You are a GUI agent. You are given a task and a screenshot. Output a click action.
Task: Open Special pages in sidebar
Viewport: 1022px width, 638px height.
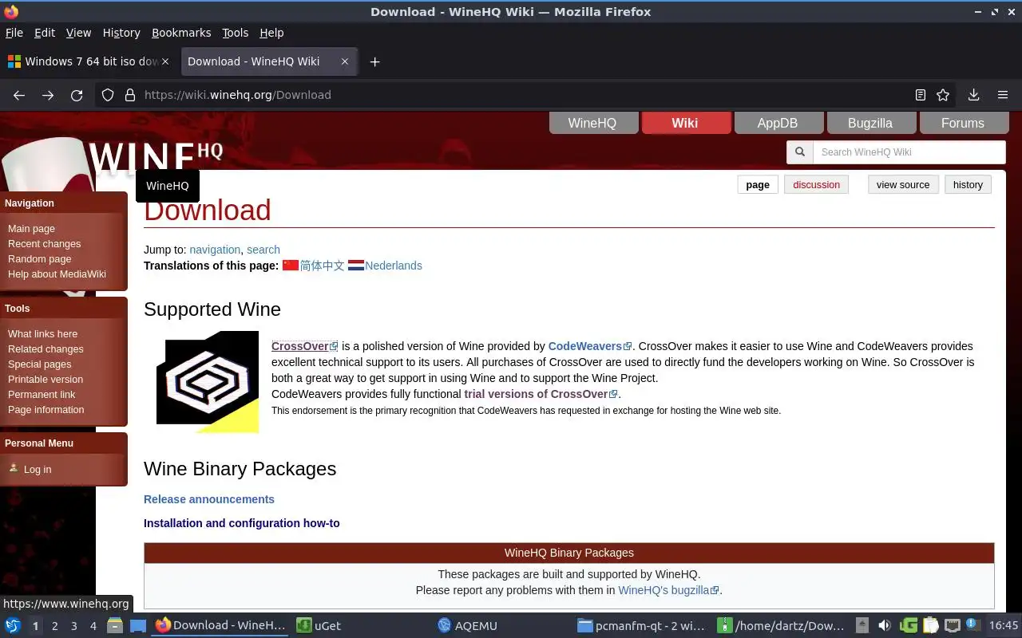tap(39, 364)
